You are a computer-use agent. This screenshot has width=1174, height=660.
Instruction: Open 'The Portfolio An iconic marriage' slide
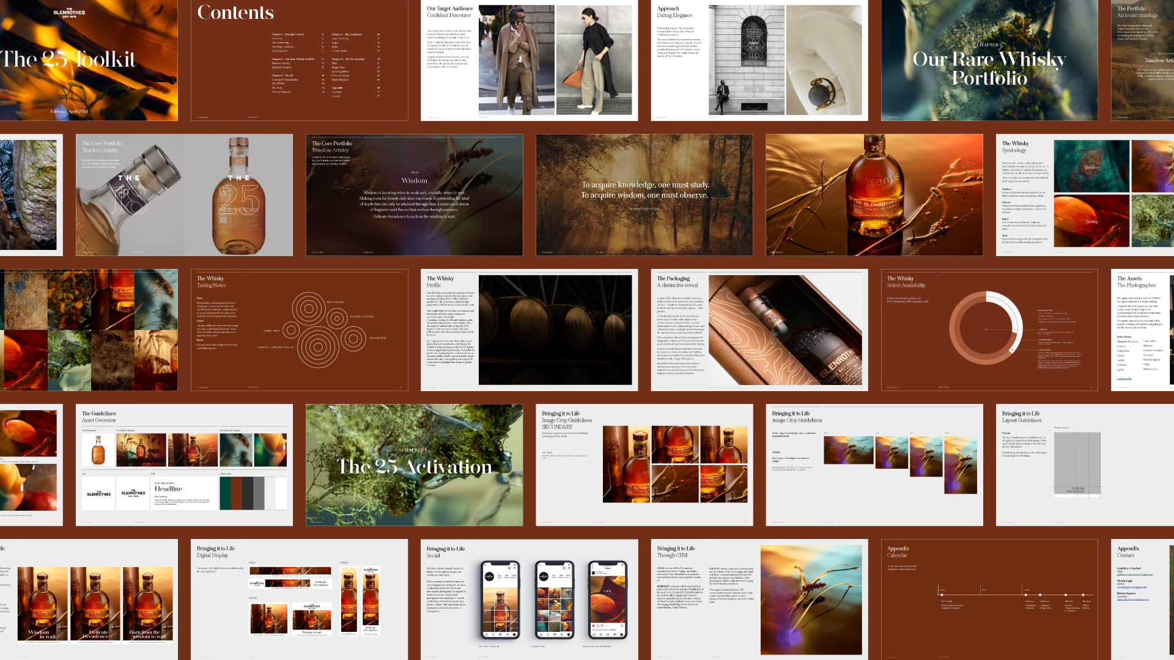coord(1142,60)
